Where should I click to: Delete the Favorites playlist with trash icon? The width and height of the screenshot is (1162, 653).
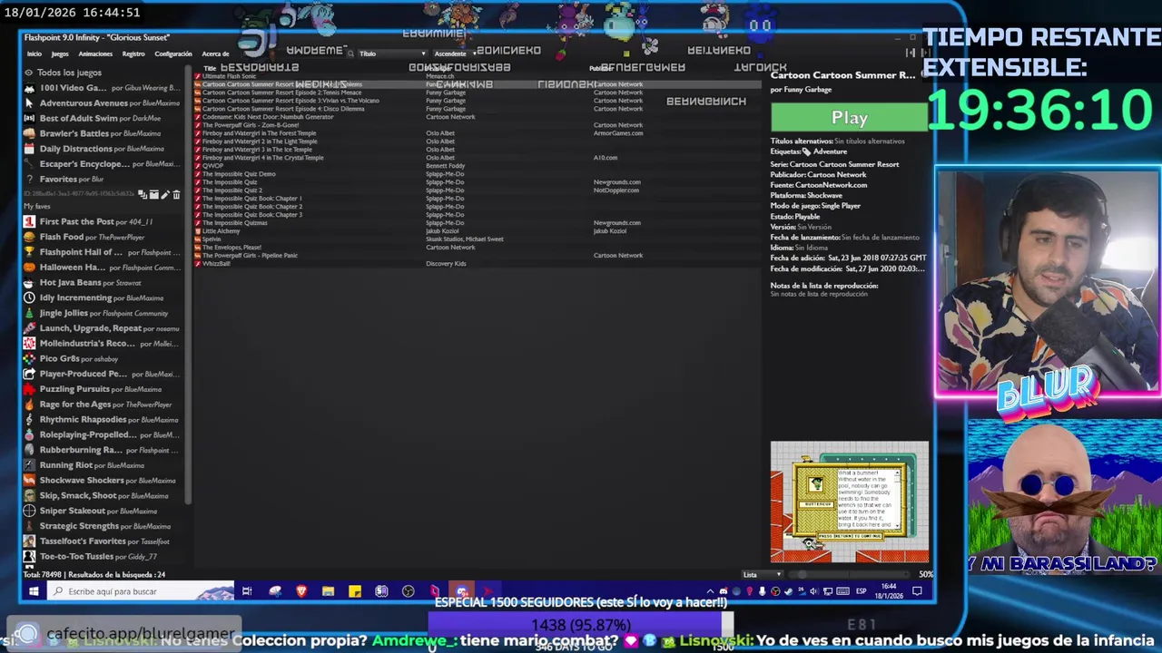click(176, 194)
